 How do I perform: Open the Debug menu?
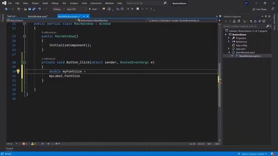coord(55,3)
